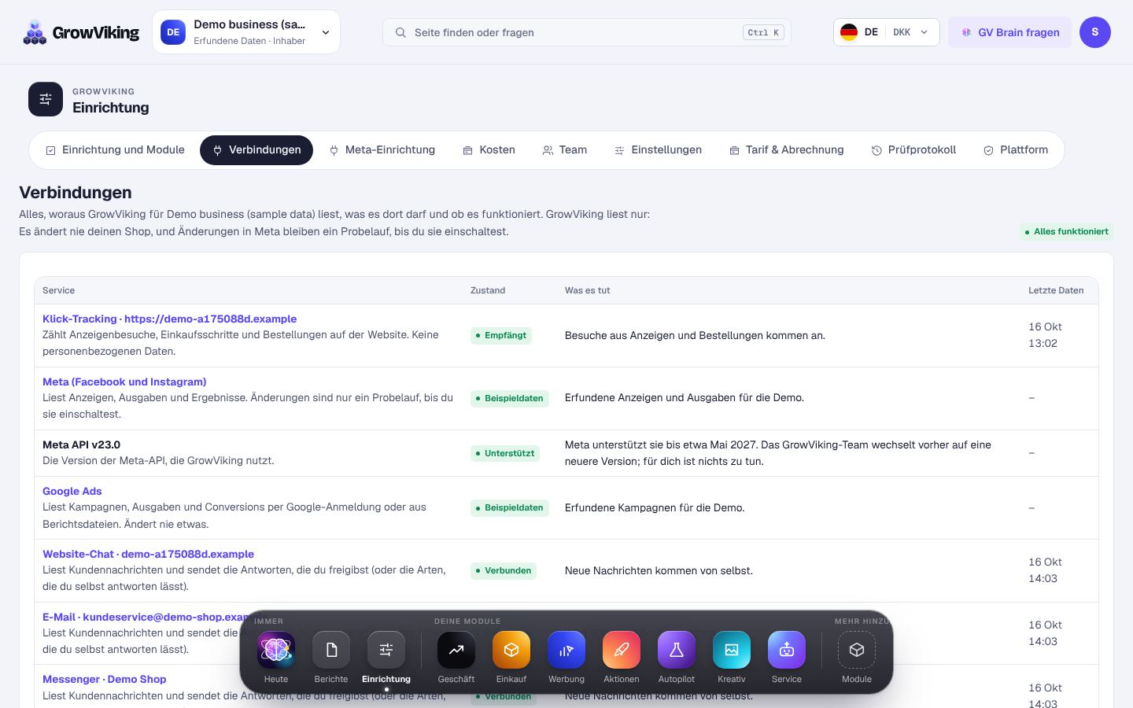
Task: Click the Unterstützt status badge
Action: [505, 453]
